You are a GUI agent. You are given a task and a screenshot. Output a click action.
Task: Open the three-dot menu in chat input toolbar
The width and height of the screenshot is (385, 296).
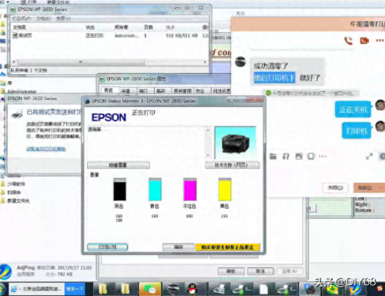point(323,156)
